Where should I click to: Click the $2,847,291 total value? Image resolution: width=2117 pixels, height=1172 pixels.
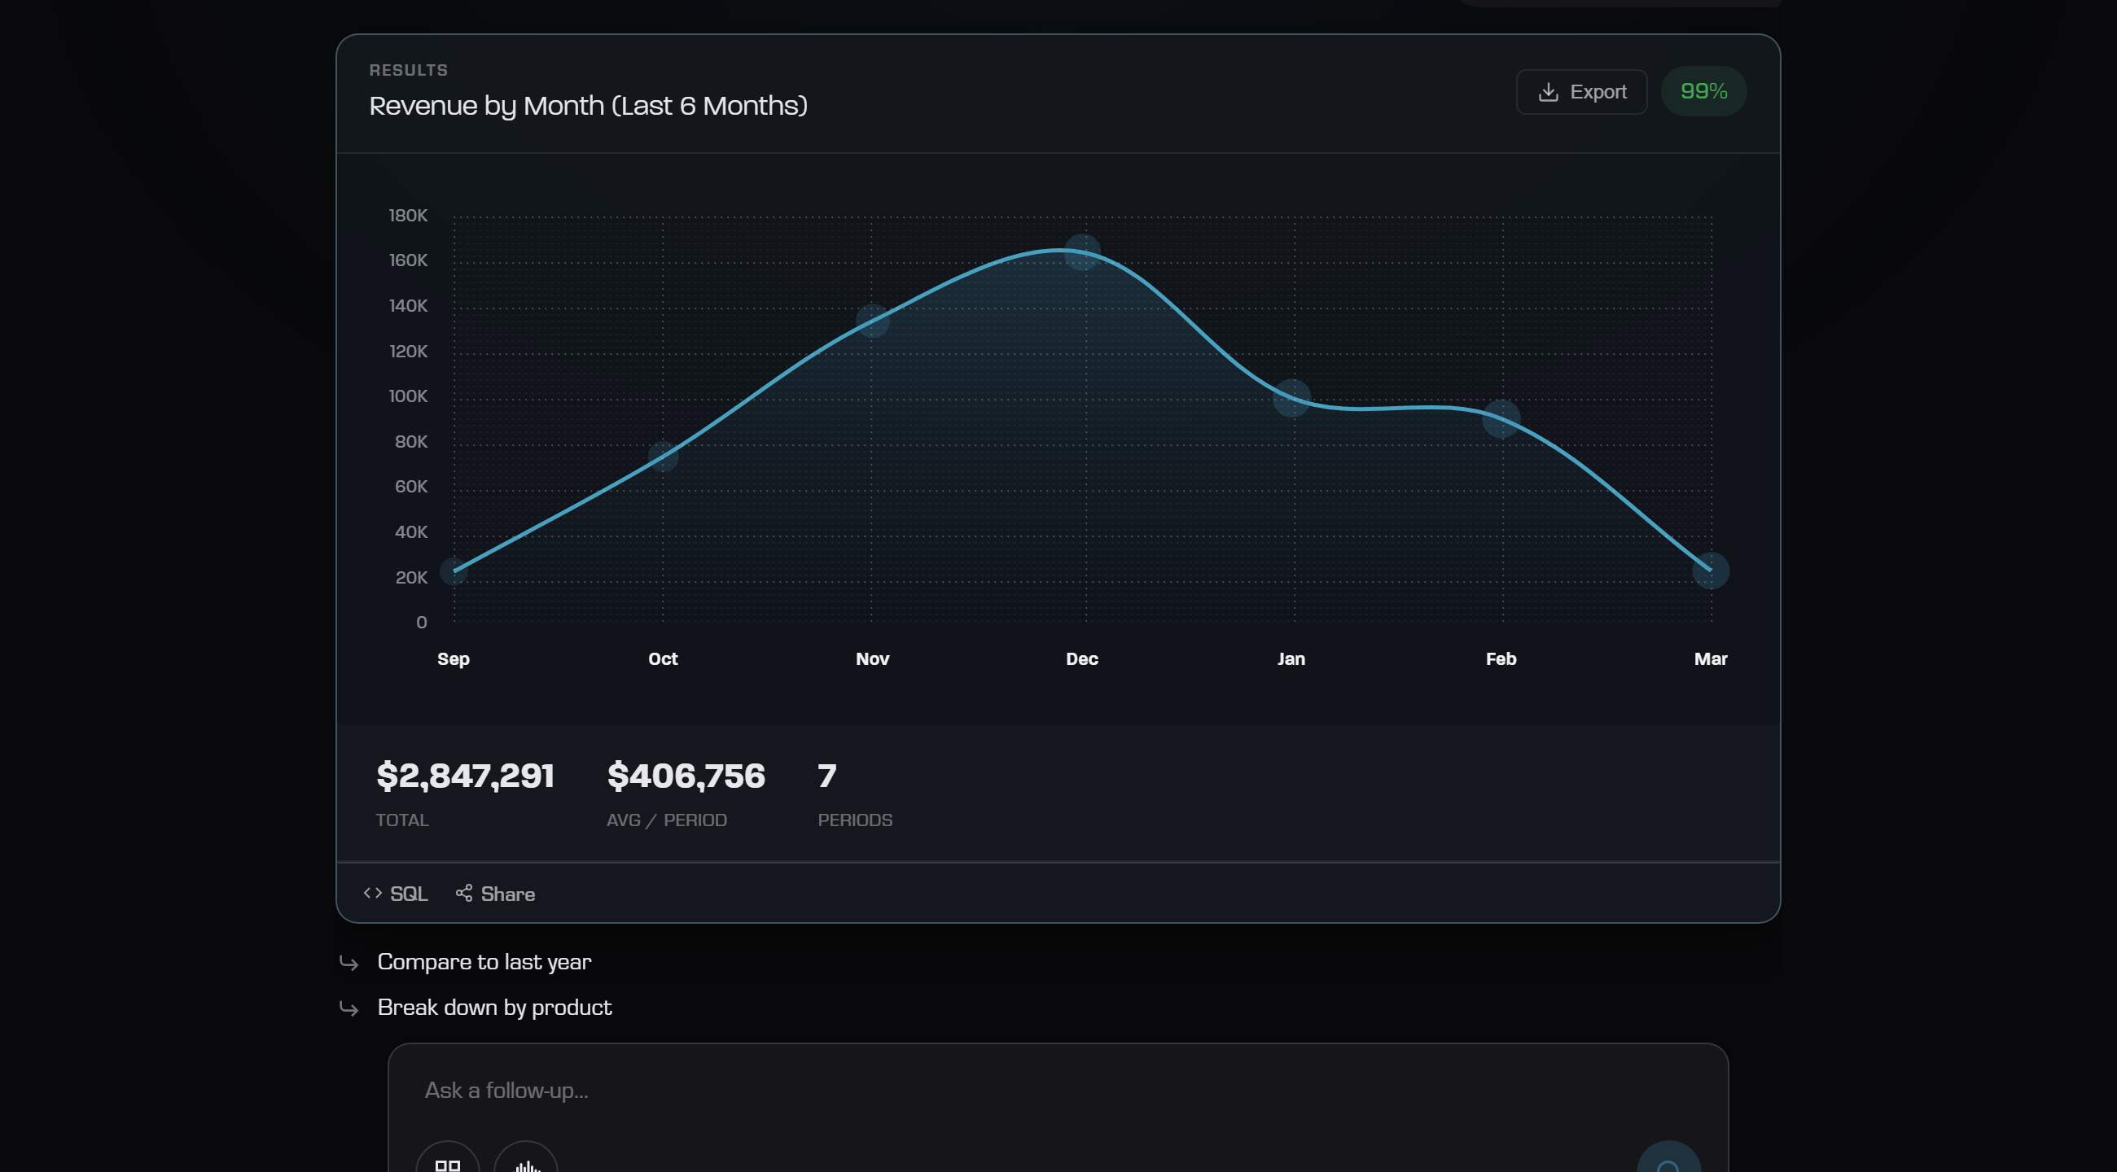[465, 776]
